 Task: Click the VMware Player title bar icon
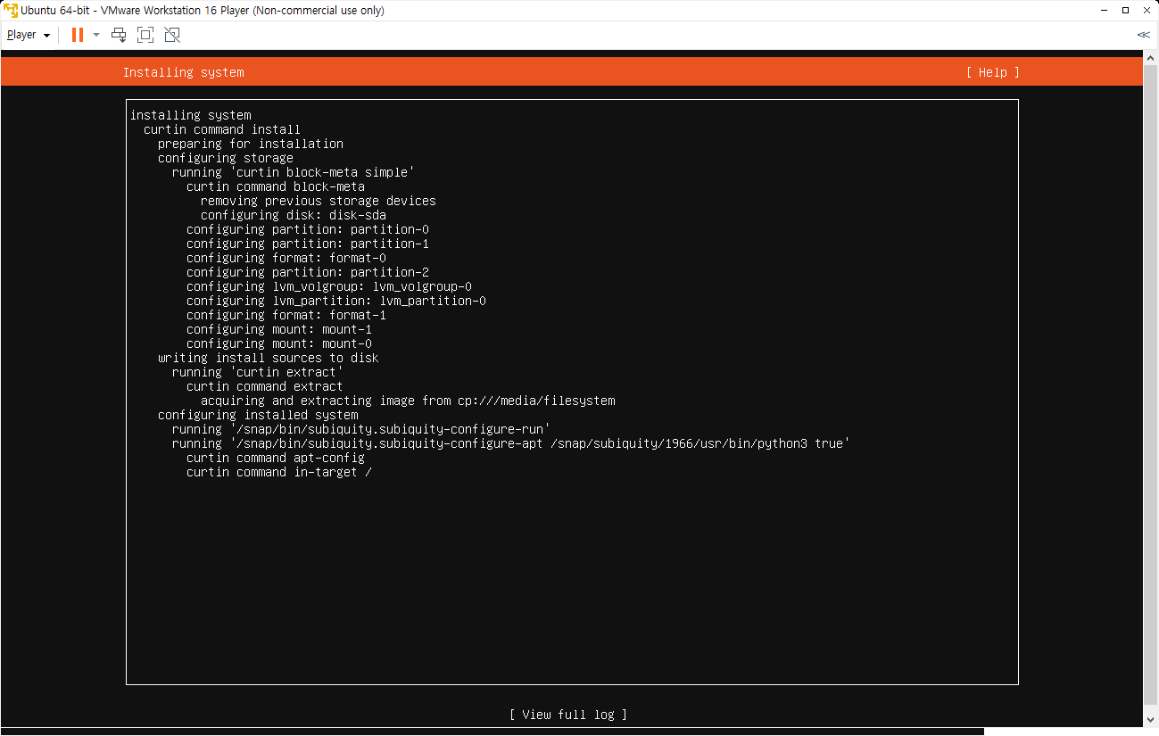(11, 10)
